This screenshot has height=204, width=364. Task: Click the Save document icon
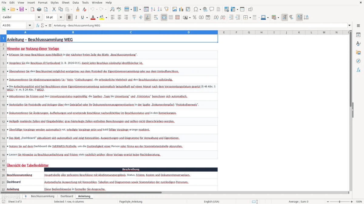tap(22, 9)
